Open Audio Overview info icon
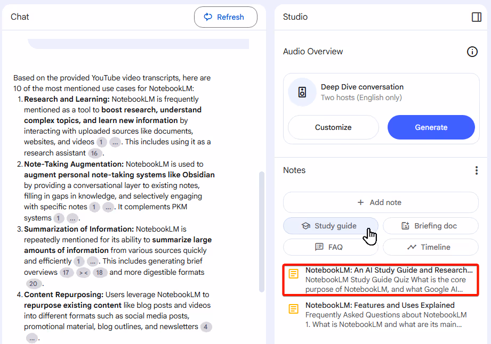Viewport: 491px width, 344px height. click(x=472, y=52)
